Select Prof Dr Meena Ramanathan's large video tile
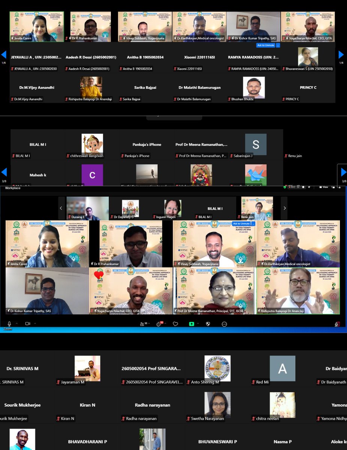This screenshot has width=347, height=450. (x=214, y=291)
